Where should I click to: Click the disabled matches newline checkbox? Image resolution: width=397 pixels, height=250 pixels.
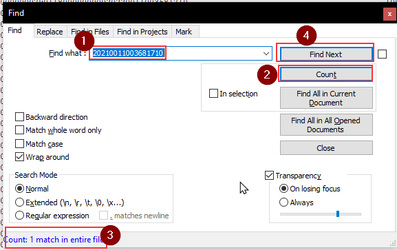click(x=103, y=216)
